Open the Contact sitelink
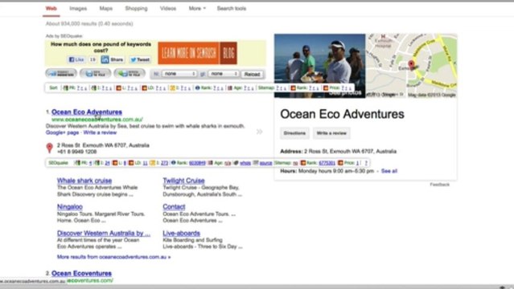The width and height of the screenshot is (514, 289). tap(174, 207)
